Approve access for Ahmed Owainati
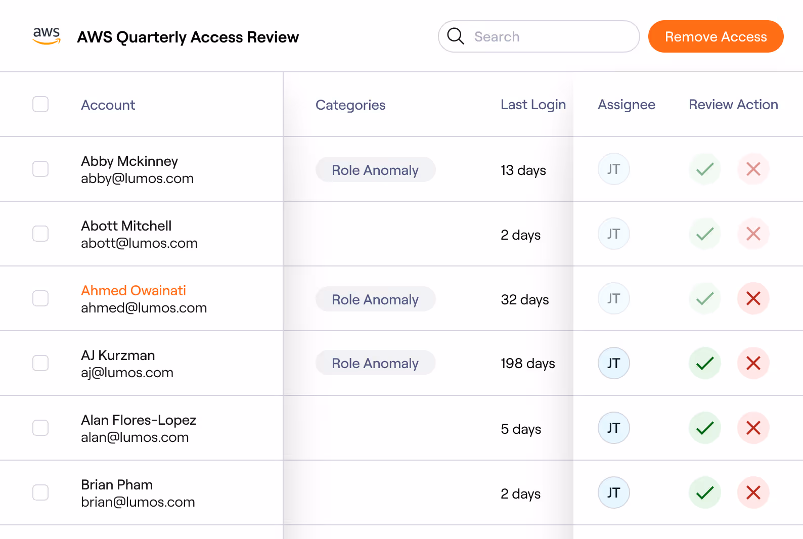Image resolution: width=803 pixels, height=539 pixels. [705, 298]
